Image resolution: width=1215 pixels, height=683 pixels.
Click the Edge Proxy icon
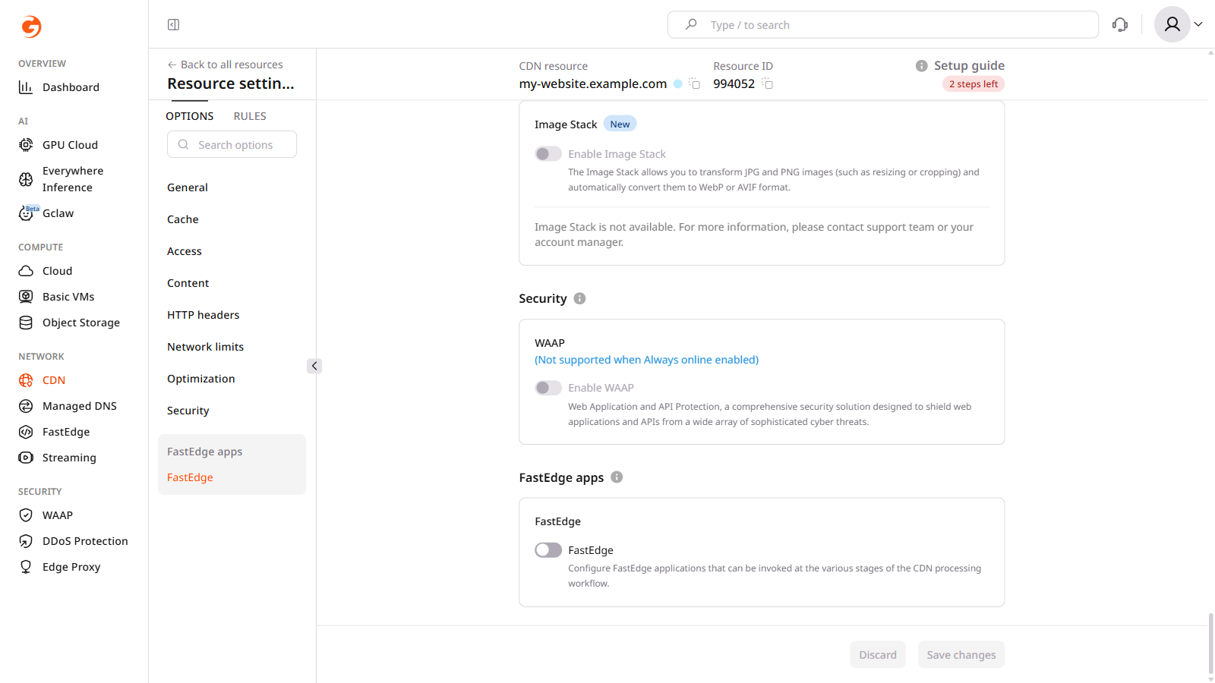26,567
